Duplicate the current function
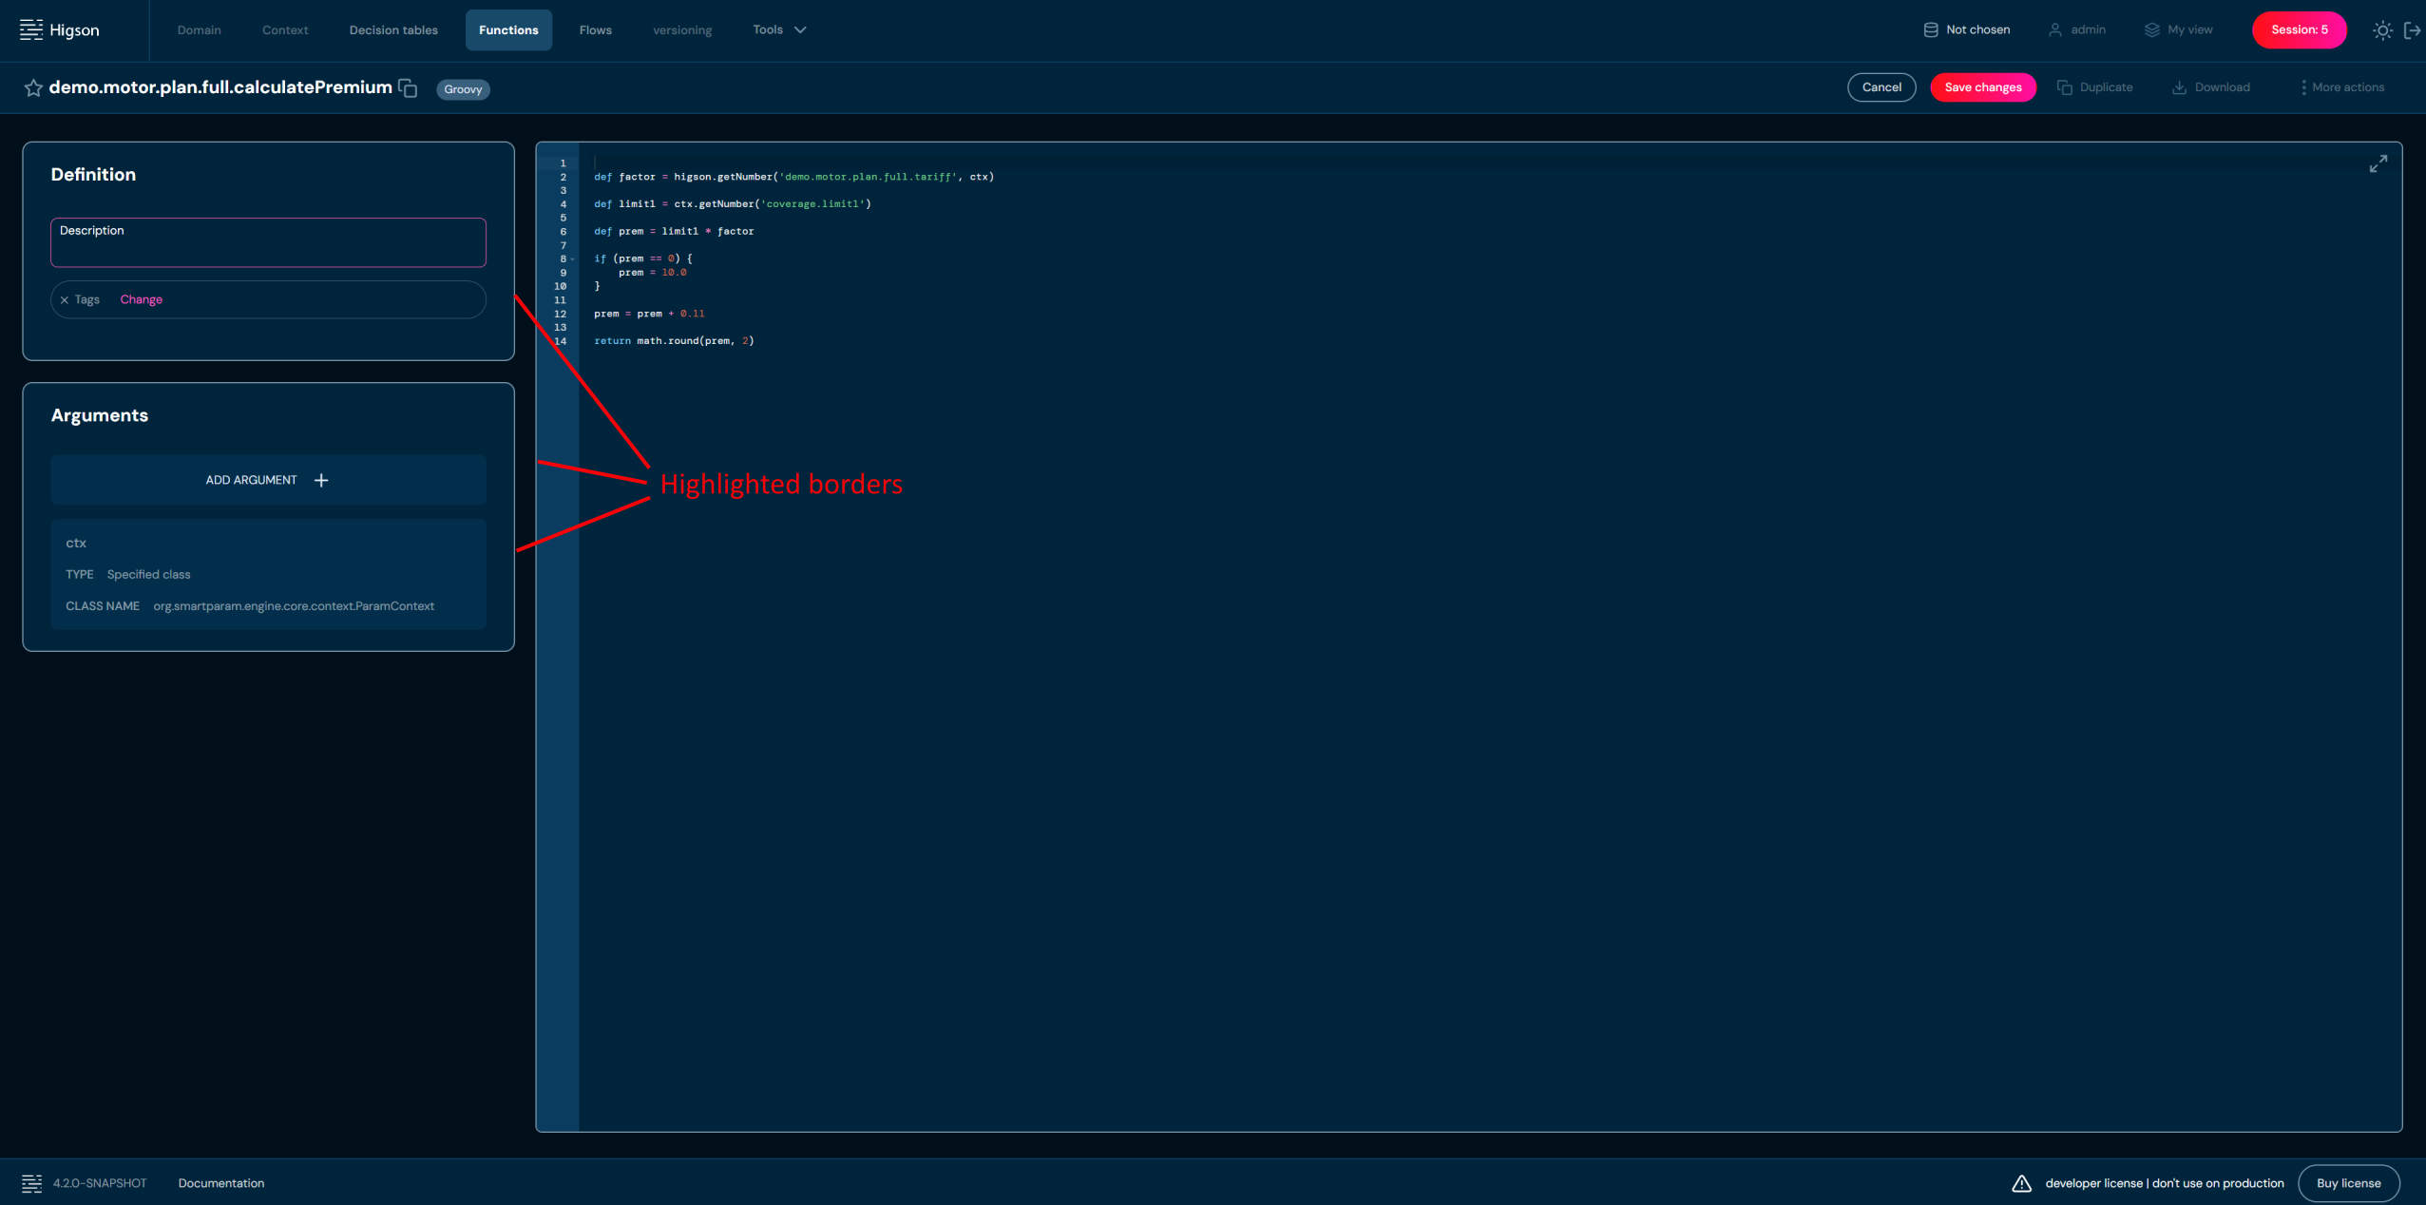Image resolution: width=2426 pixels, height=1205 pixels. point(2095,87)
